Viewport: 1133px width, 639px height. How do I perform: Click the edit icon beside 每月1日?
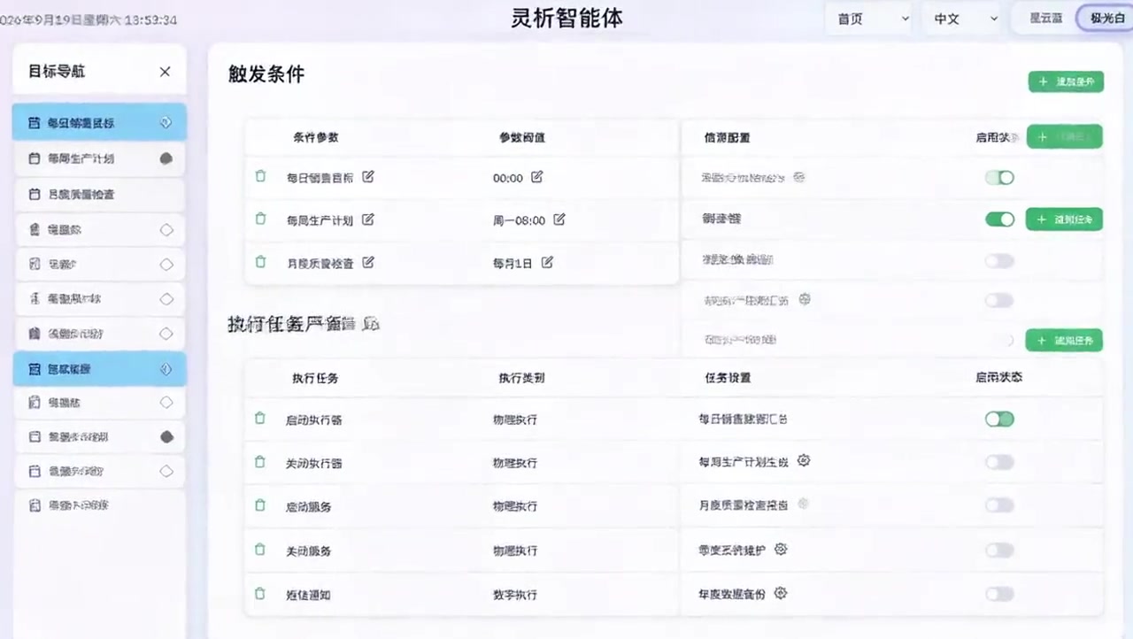pyautogui.click(x=547, y=262)
